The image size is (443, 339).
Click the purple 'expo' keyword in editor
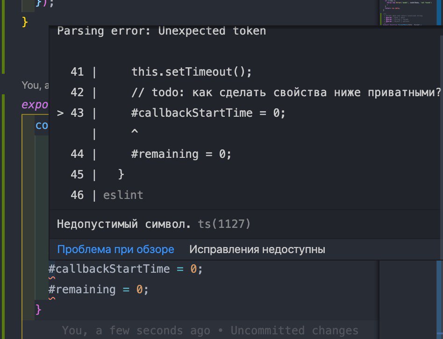tap(36, 104)
